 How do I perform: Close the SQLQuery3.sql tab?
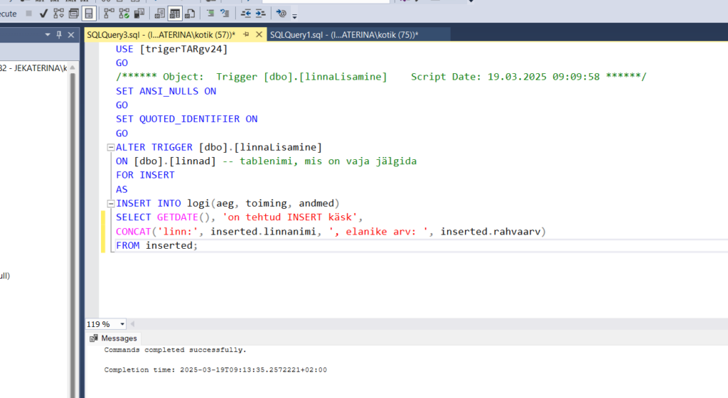tap(259, 35)
